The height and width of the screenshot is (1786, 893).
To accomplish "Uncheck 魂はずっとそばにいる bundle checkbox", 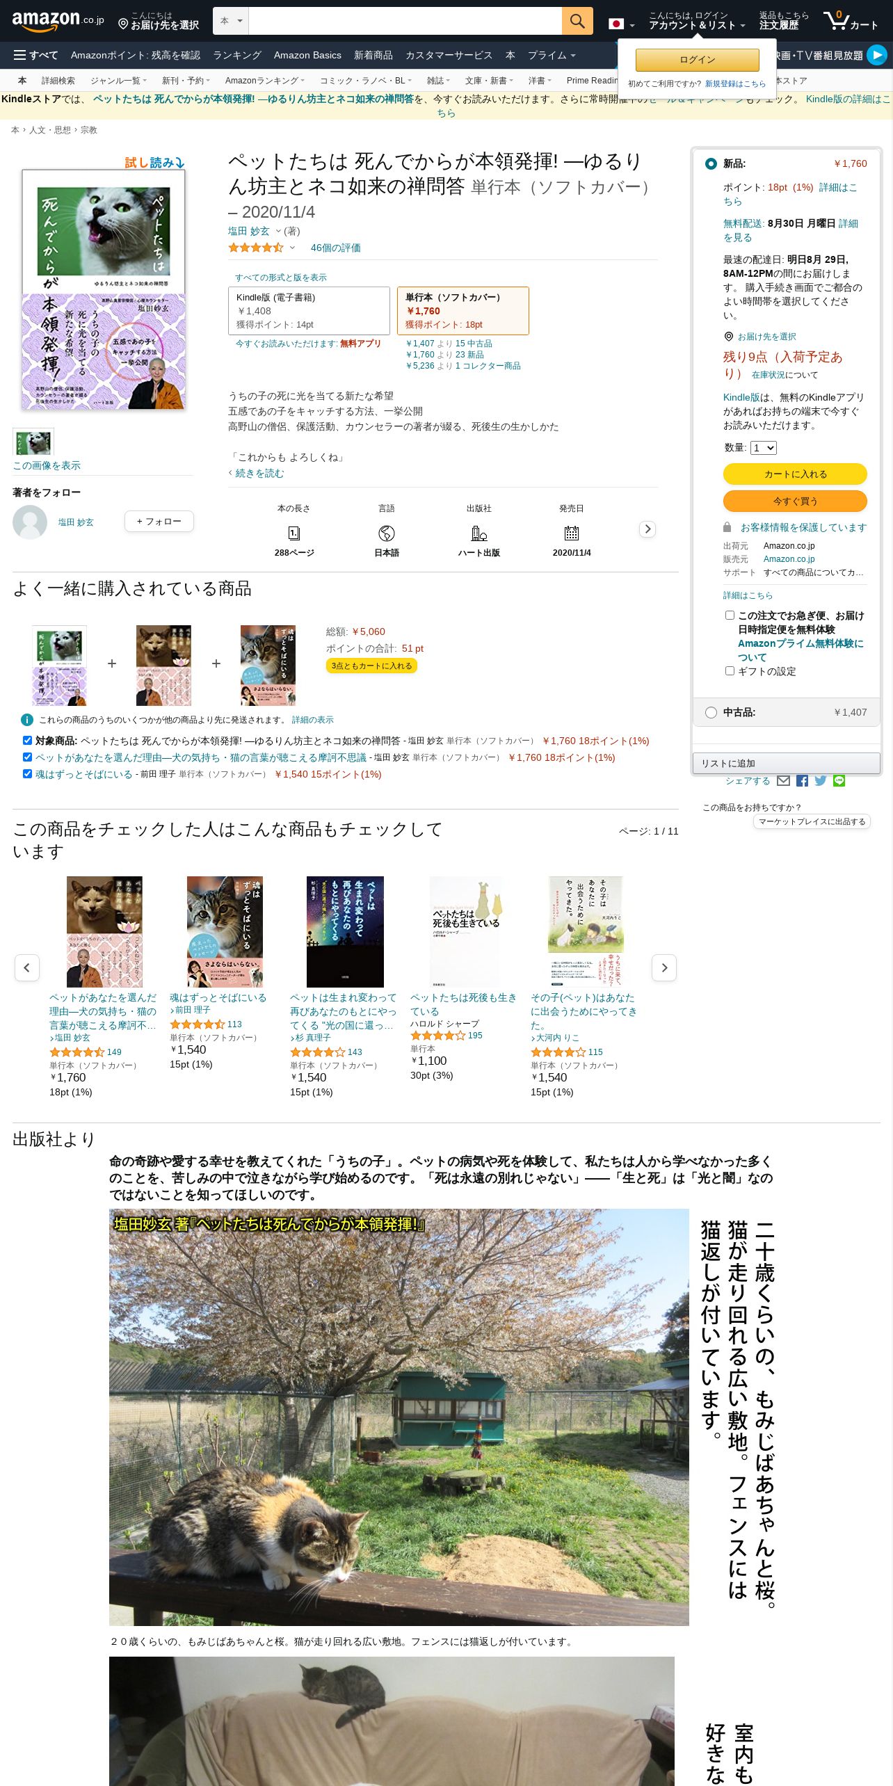I will 27,774.
